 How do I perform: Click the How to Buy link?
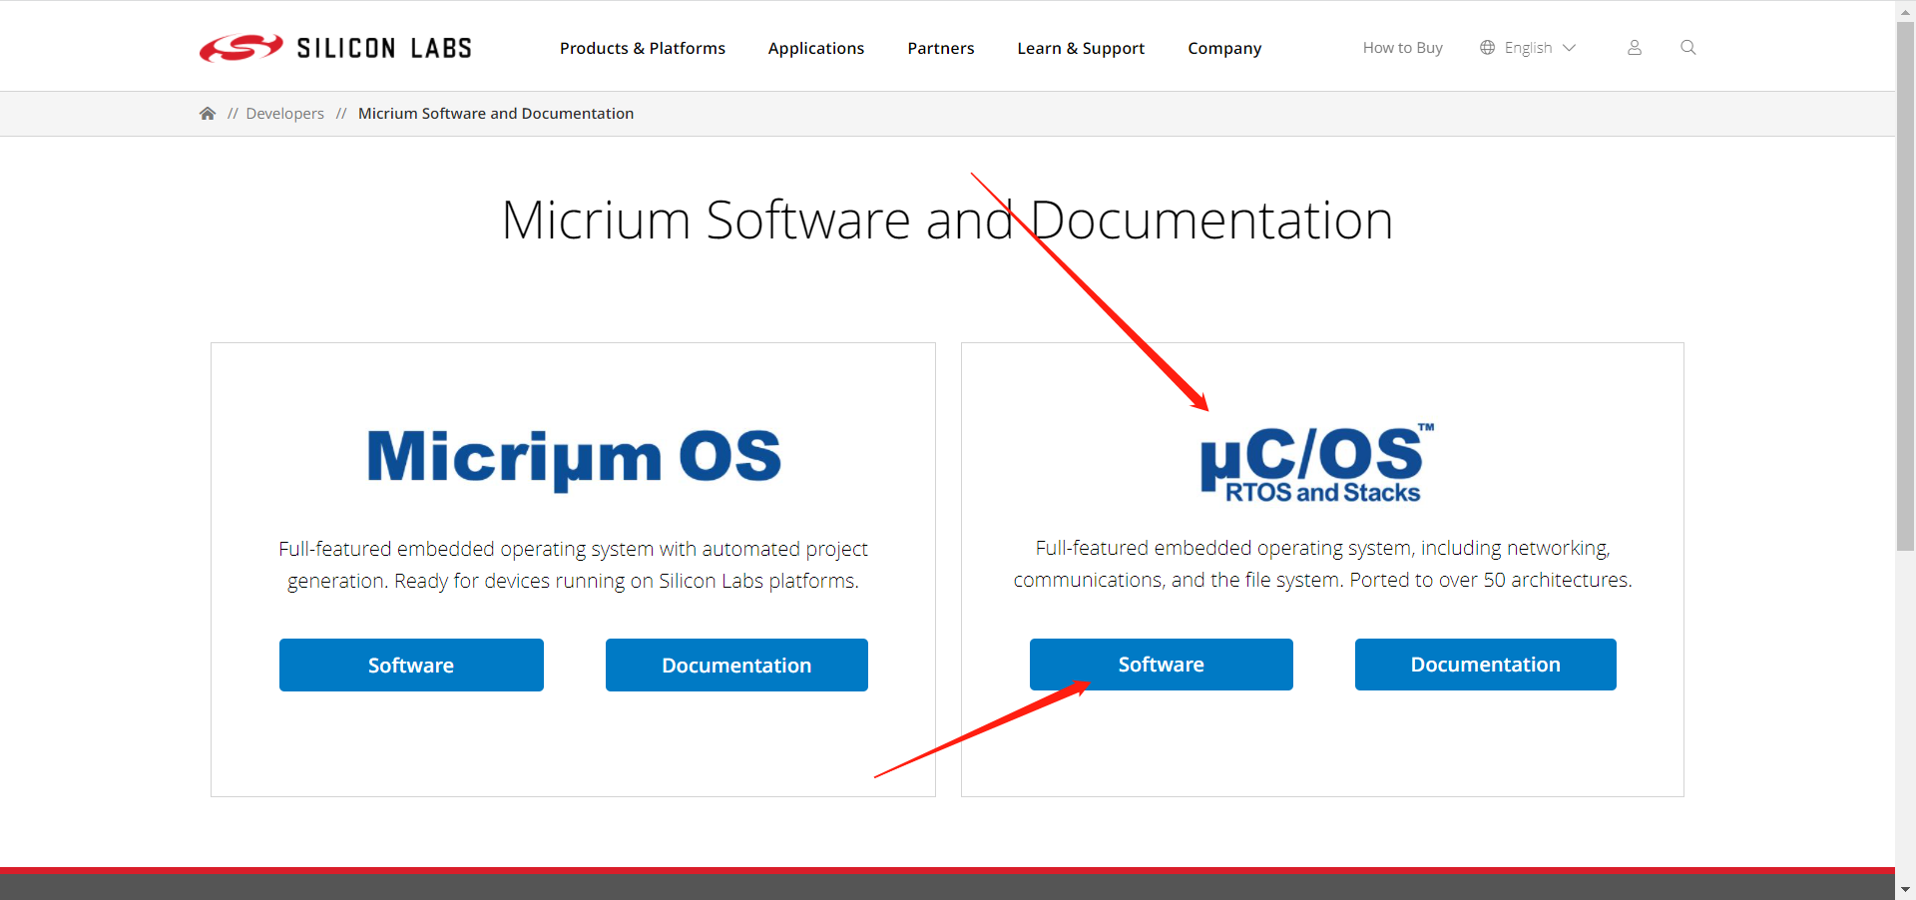[x=1401, y=47]
